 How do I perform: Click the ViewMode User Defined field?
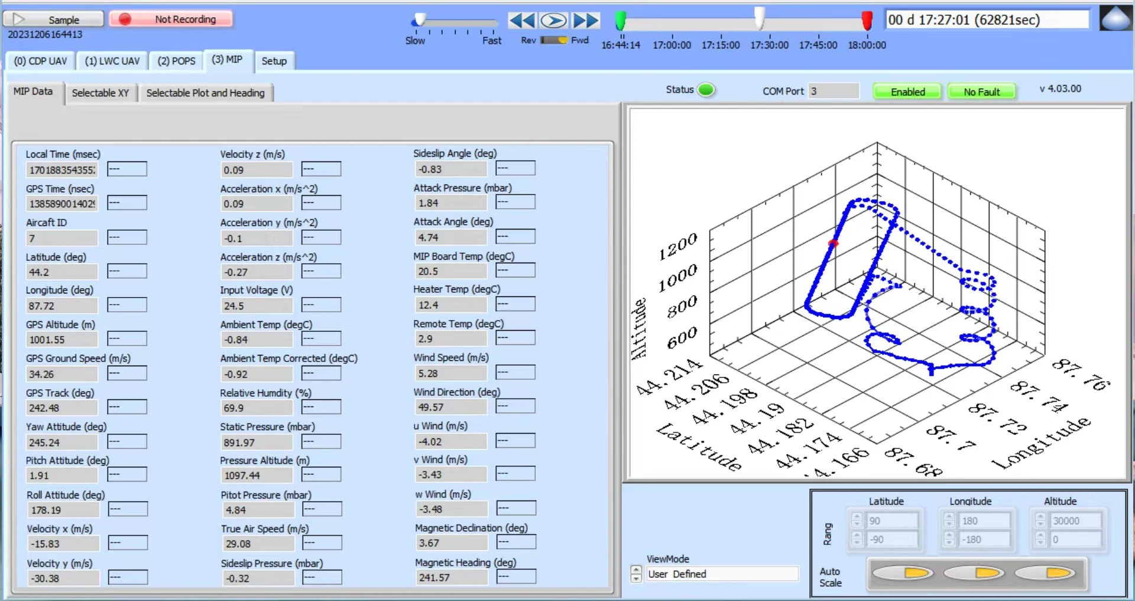point(721,574)
